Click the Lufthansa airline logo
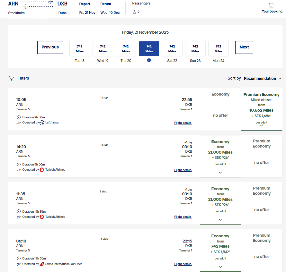This screenshot has height=272, width=286. pos(42,123)
